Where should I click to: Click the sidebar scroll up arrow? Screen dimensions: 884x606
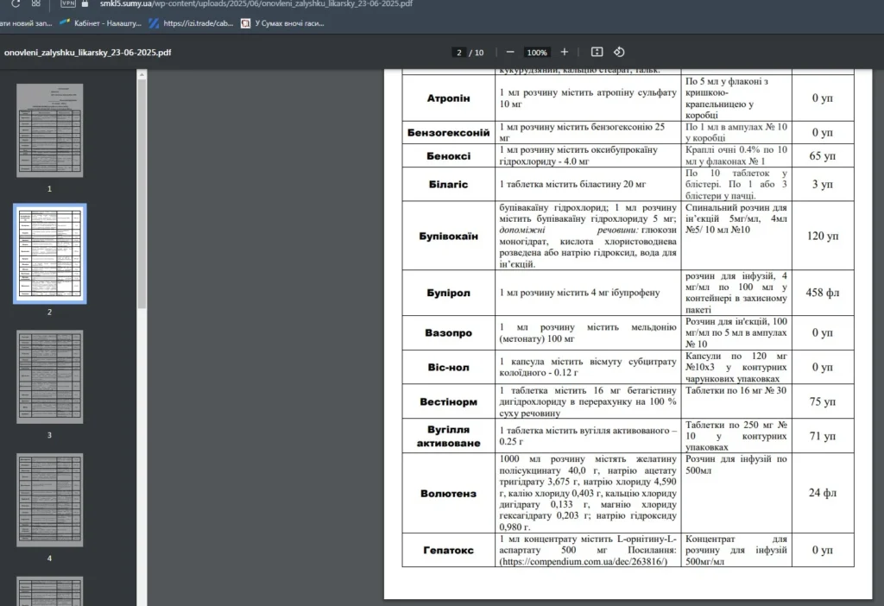(142, 74)
